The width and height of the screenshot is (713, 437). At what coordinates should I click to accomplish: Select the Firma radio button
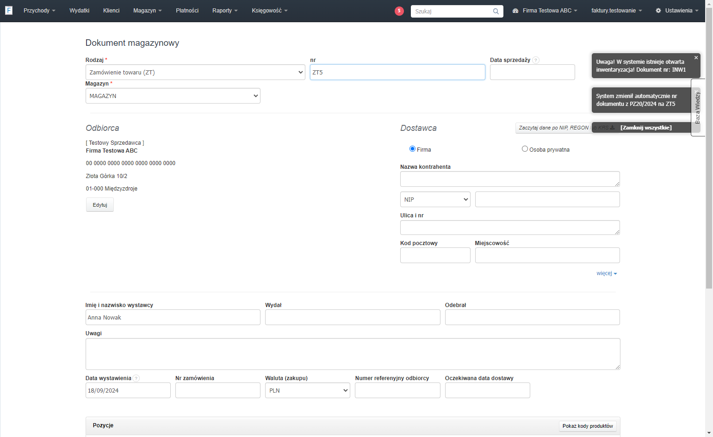tap(412, 149)
